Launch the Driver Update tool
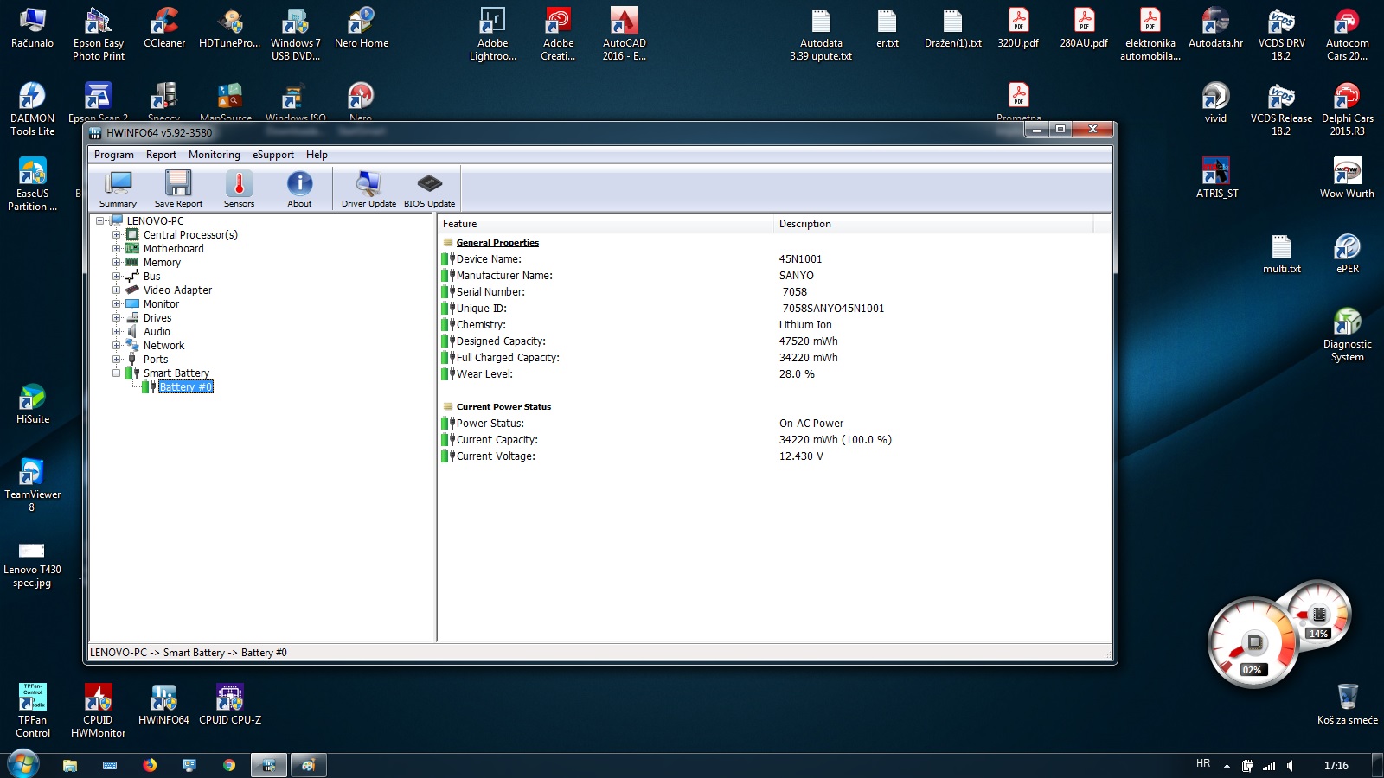 click(368, 188)
